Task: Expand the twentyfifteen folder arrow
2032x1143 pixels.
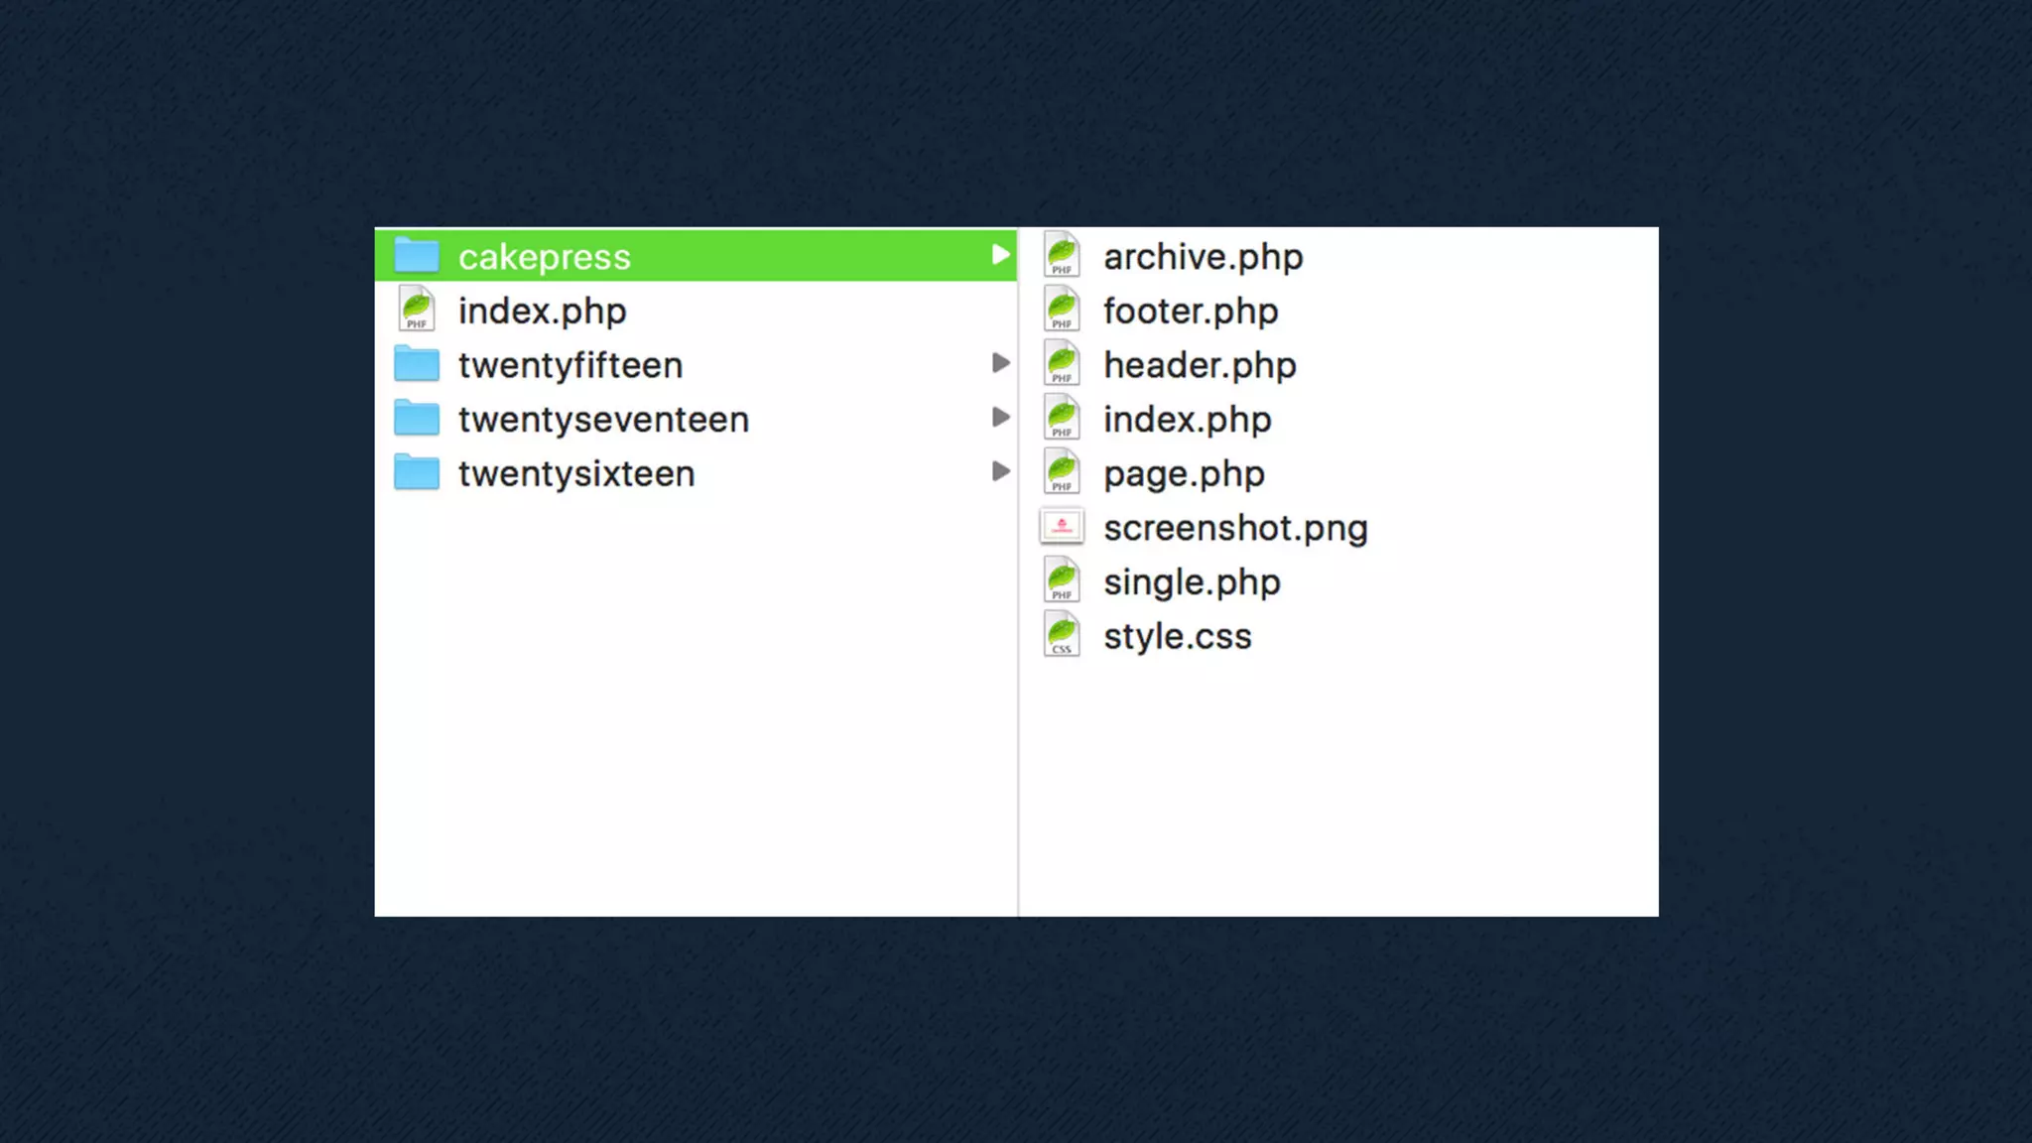Action: tap(1000, 363)
